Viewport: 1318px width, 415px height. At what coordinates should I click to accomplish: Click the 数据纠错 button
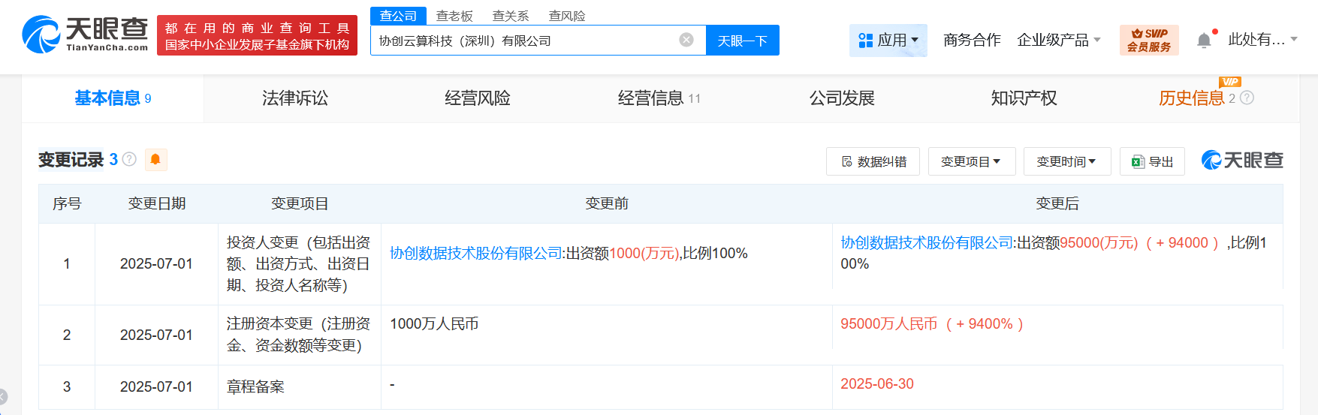[873, 161]
